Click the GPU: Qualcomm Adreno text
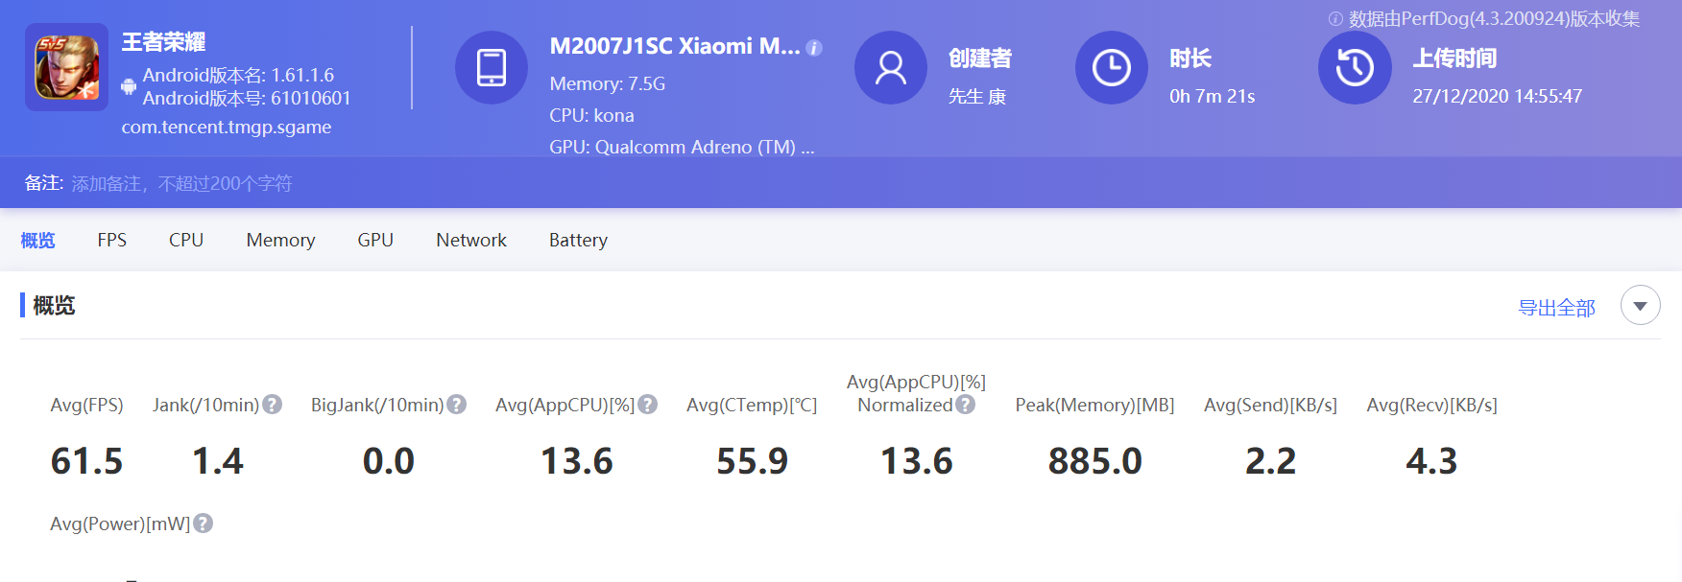 682,147
